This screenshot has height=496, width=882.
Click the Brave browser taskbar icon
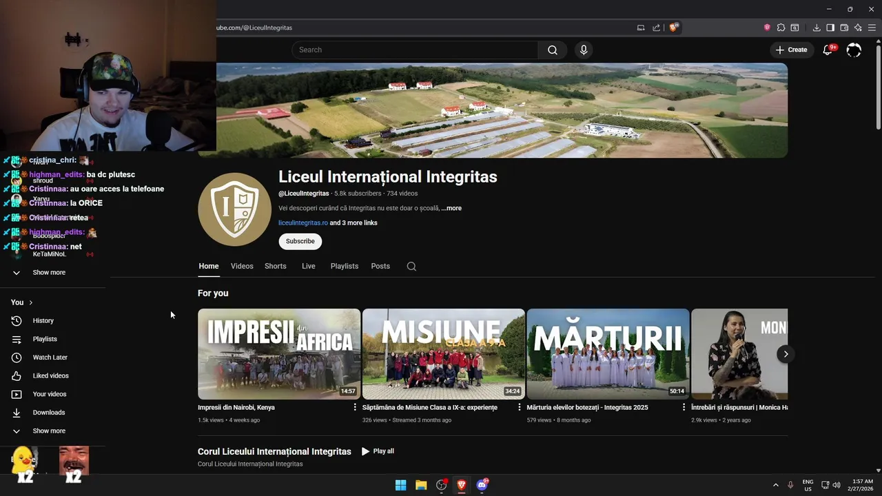pos(462,485)
